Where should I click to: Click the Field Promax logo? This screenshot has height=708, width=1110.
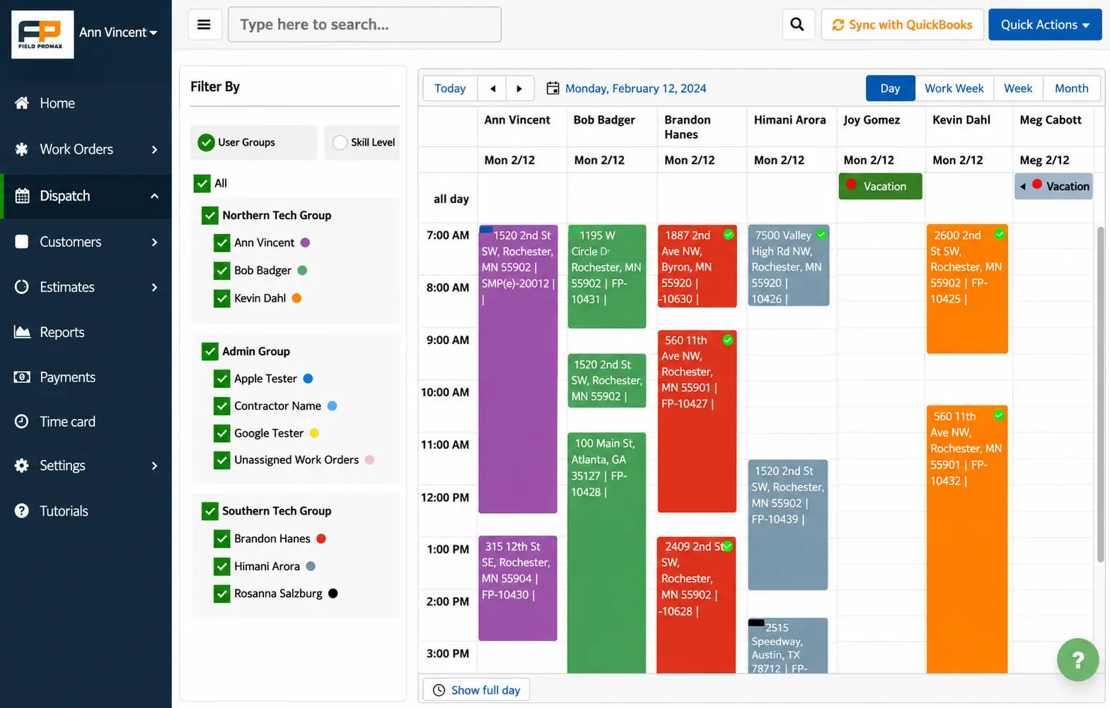pos(42,34)
